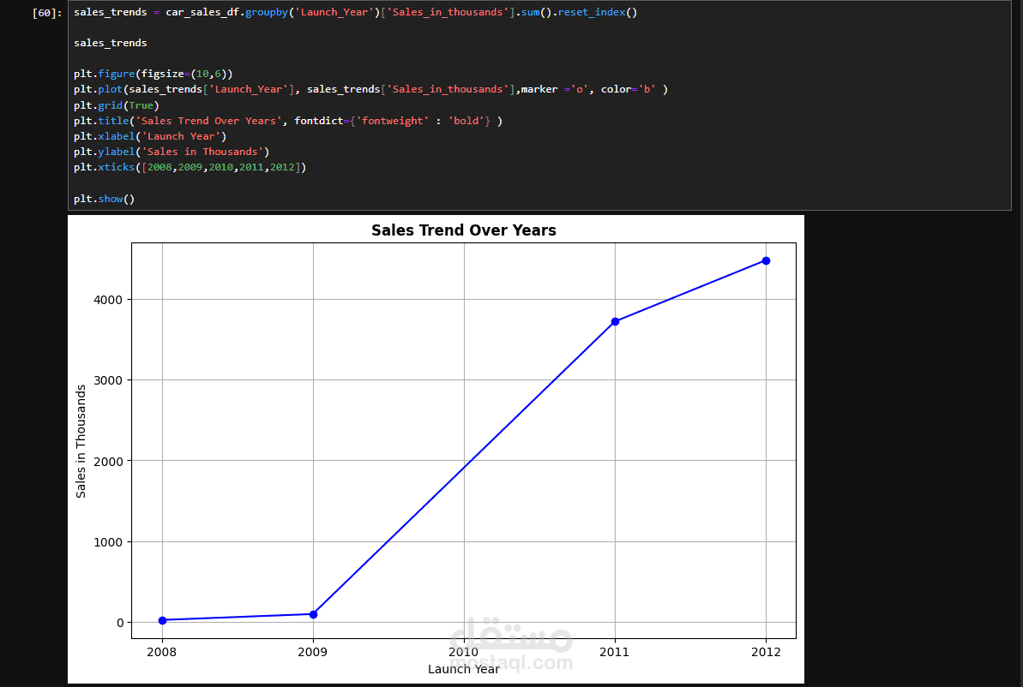Click the 2011 data point marker
The height and width of the screenshot is (687, 1023).
(615, 321)
